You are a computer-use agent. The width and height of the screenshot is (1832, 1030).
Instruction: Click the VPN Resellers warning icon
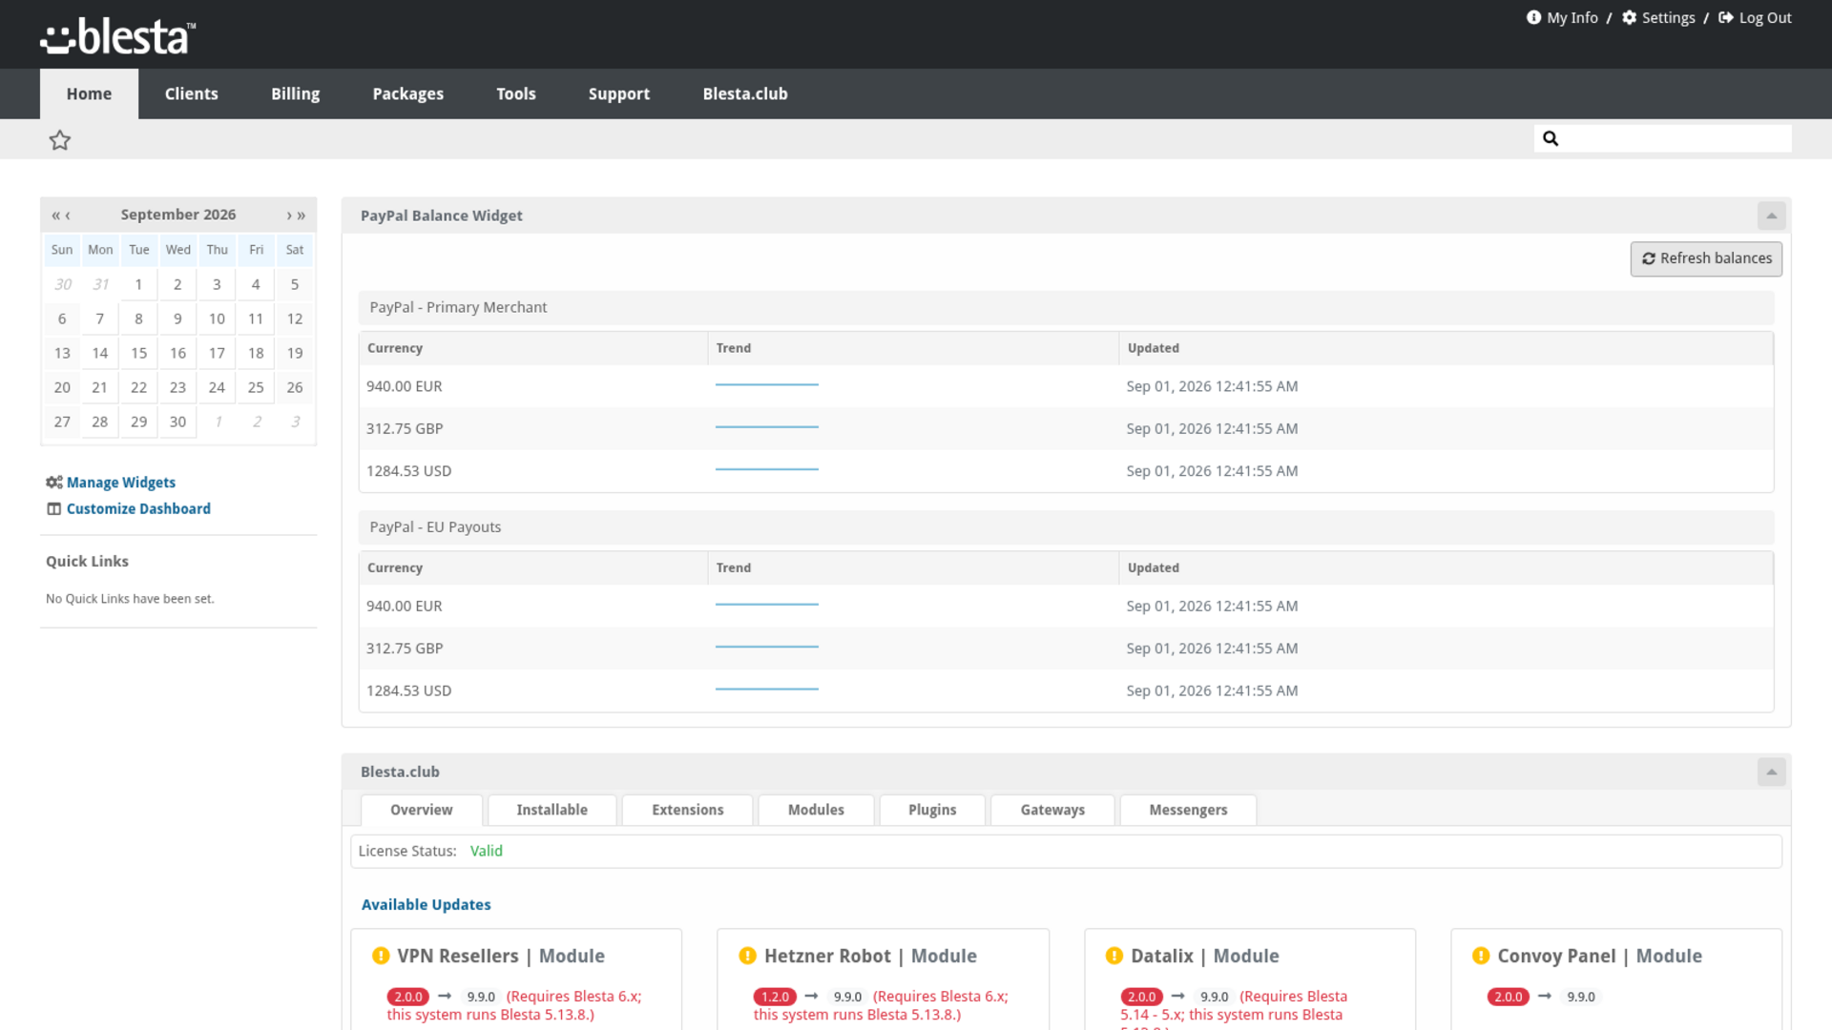coord(381,956)
